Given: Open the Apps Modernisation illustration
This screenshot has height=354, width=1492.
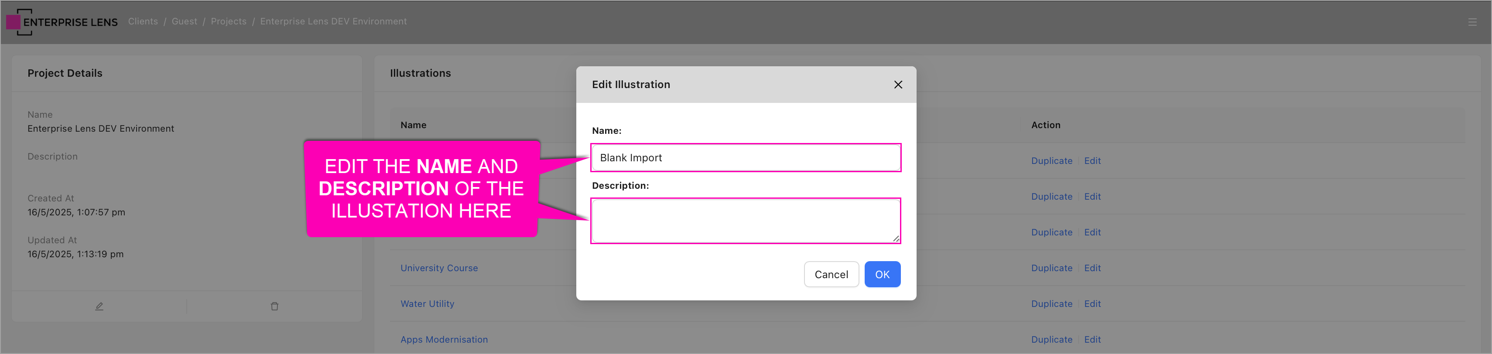Looking at the screenshot, I should click(x=444, y=340).
